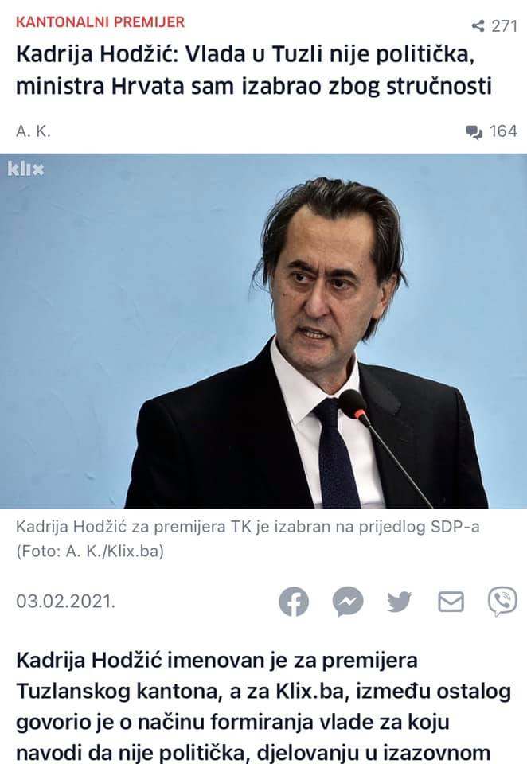
Task: Tweet the article using the Twitter icon
Action: point(400,602)
